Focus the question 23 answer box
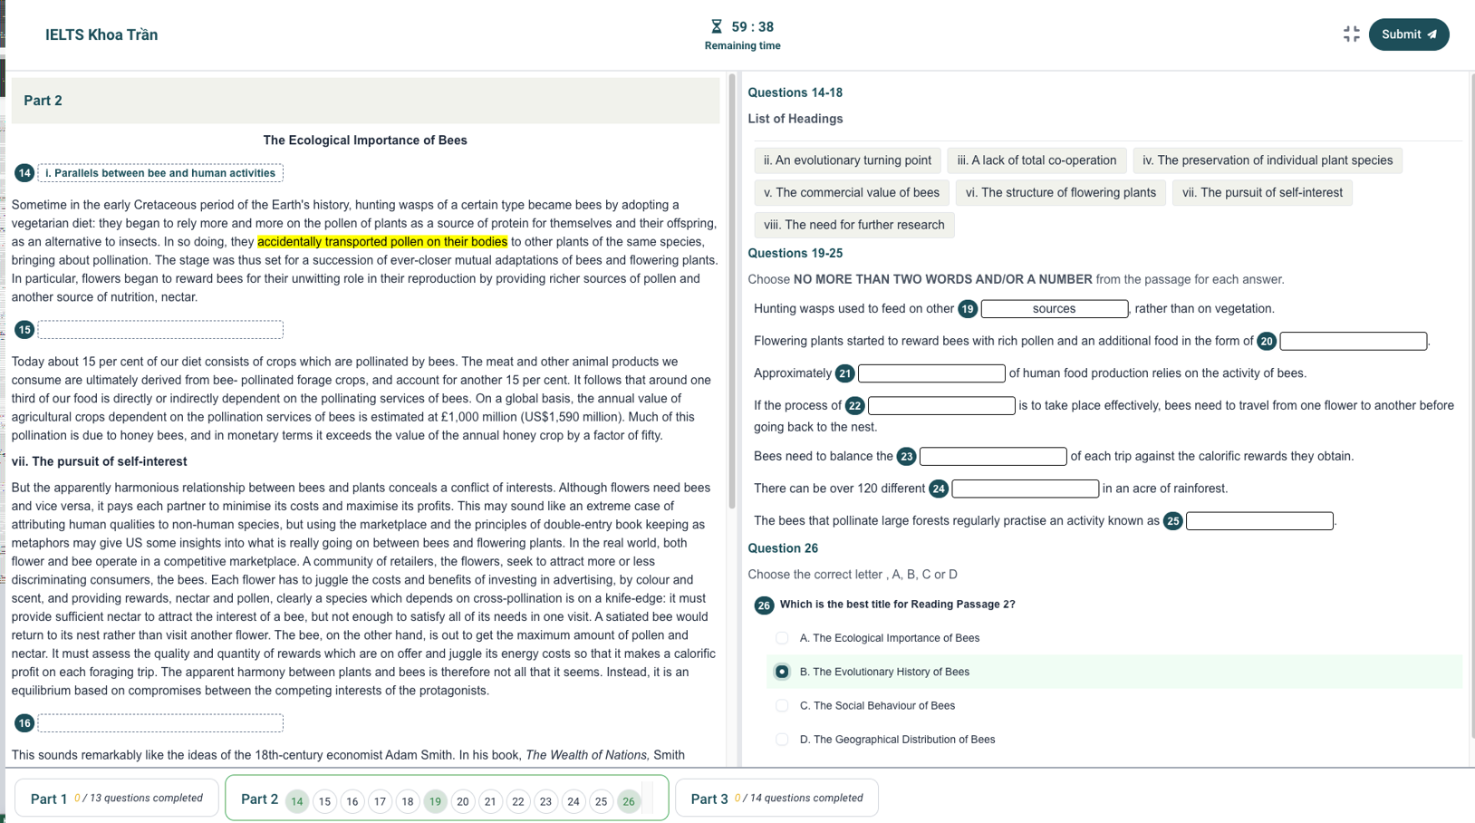The height and width of the screenshot is (823, 1475). [992, 457]
